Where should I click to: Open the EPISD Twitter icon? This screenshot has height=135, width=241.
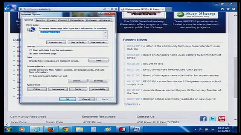(212, 119)
